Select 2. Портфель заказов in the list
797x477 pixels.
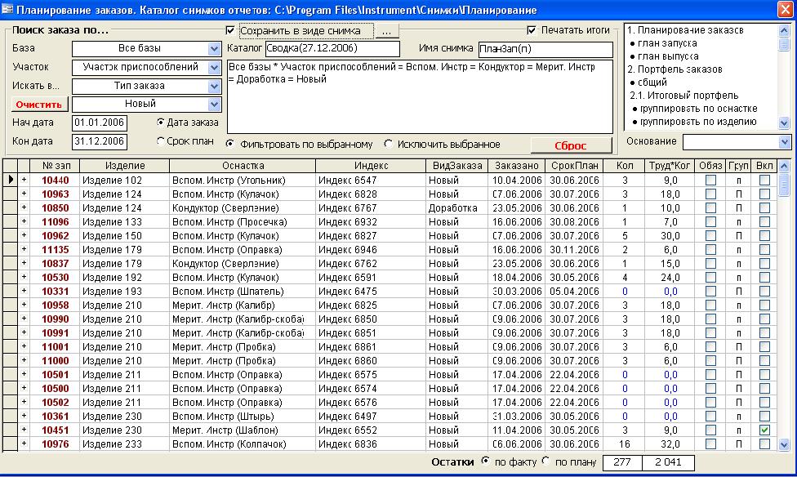[675, 69]
